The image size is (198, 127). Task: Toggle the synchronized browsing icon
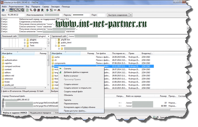(x=55, y=10)
